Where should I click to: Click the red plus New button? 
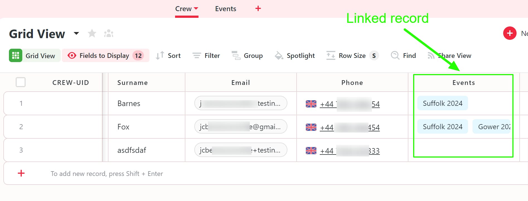(x=510, y=33)
